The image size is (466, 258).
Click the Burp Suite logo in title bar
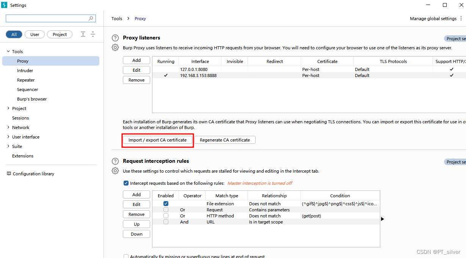pos(5,5)
